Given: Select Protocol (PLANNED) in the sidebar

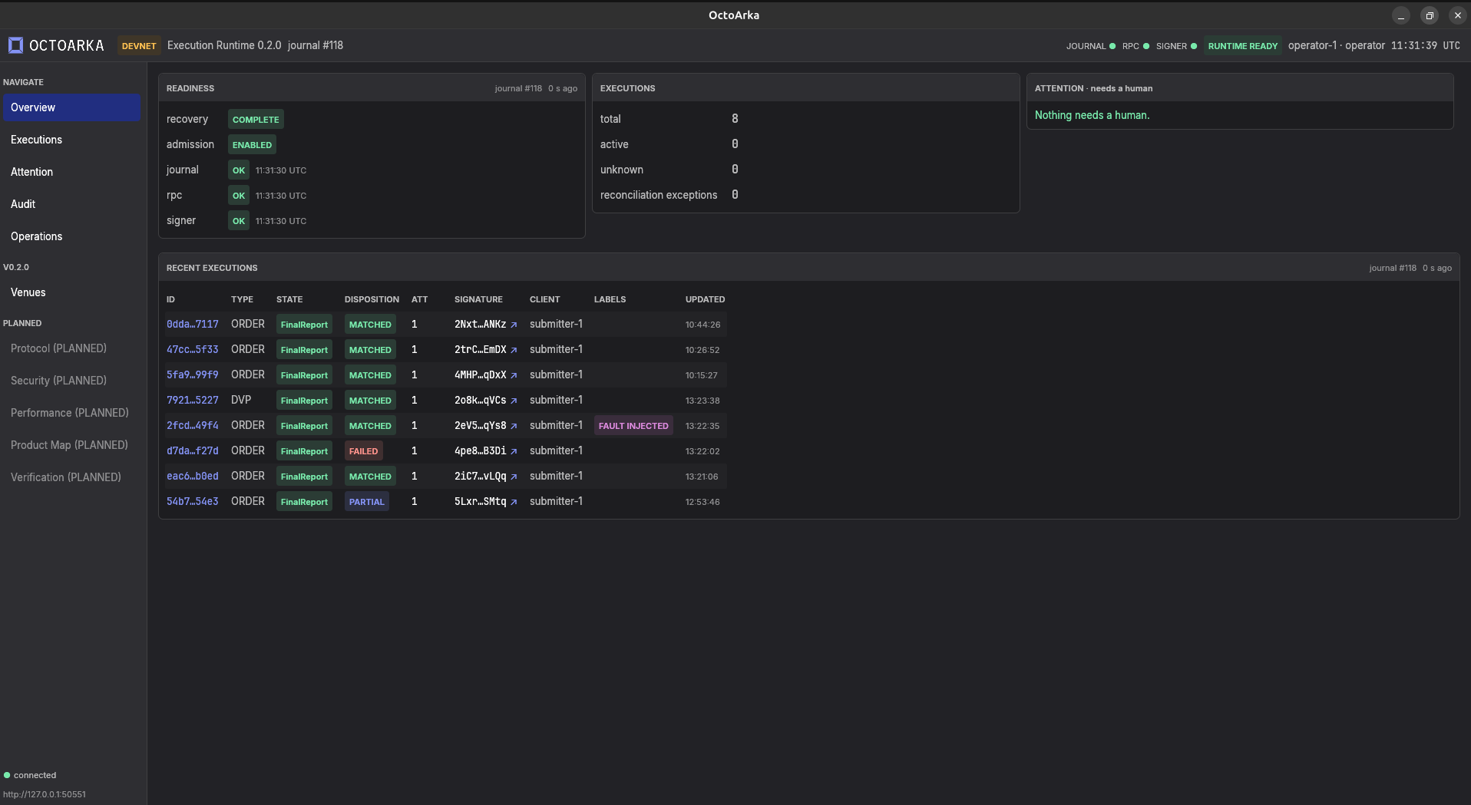Looking at the screenshot, I should pyautogui.click(x=71, y=348).
